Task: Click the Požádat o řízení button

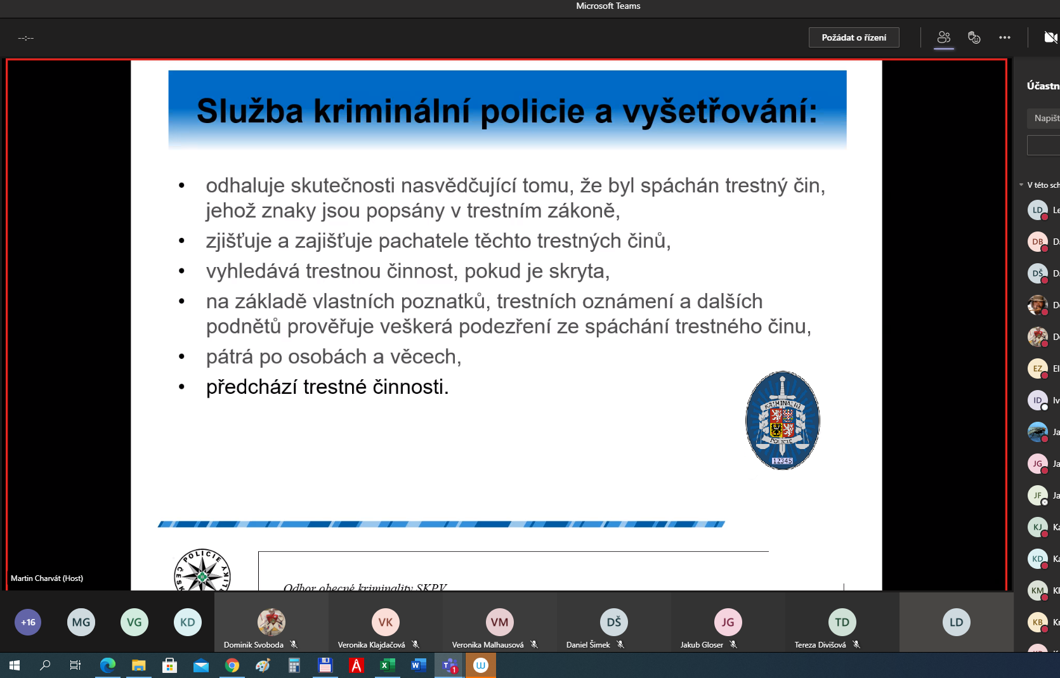Action: (854, 37)
